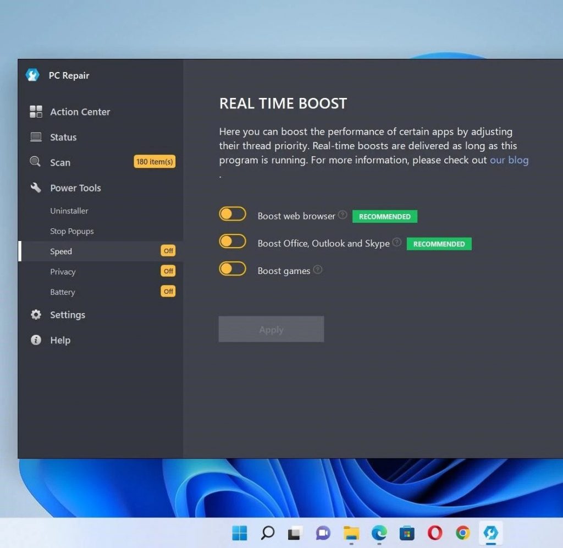Launch Opera from the taskbar
Viewport: 563px width, 548px height.
[x=435, y=533]
